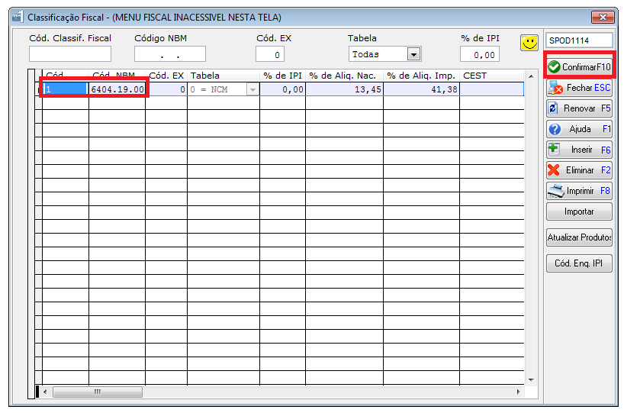Click the horizontal scrollbar thumb

(x=98, y=392)
